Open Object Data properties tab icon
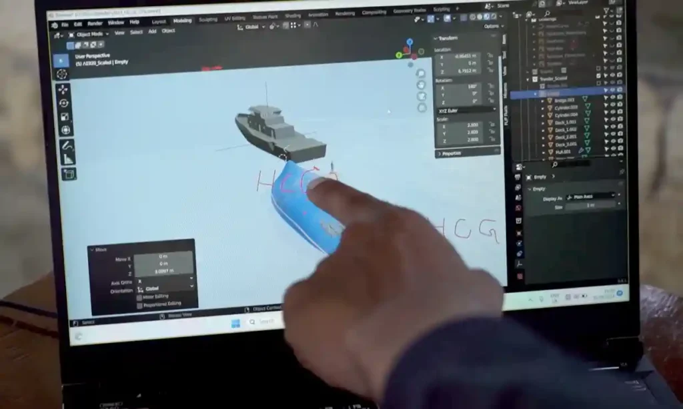The image size is (683, 409). point(519,264)
